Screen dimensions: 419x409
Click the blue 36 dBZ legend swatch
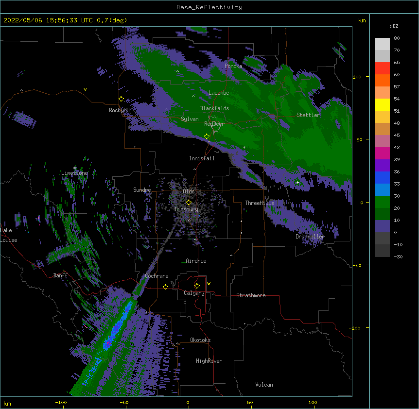(382, 177)
